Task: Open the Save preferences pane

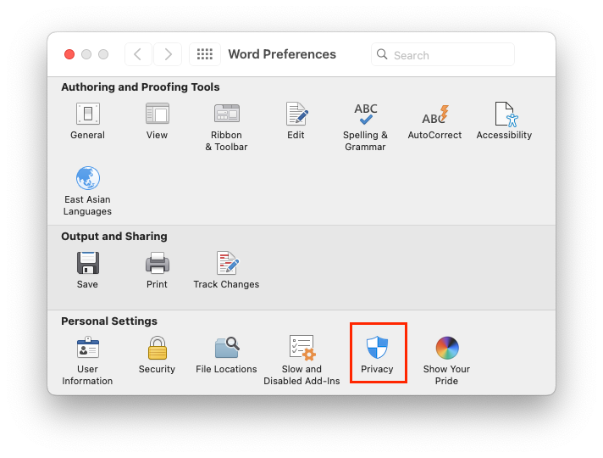Action: [x=88, y=270]
